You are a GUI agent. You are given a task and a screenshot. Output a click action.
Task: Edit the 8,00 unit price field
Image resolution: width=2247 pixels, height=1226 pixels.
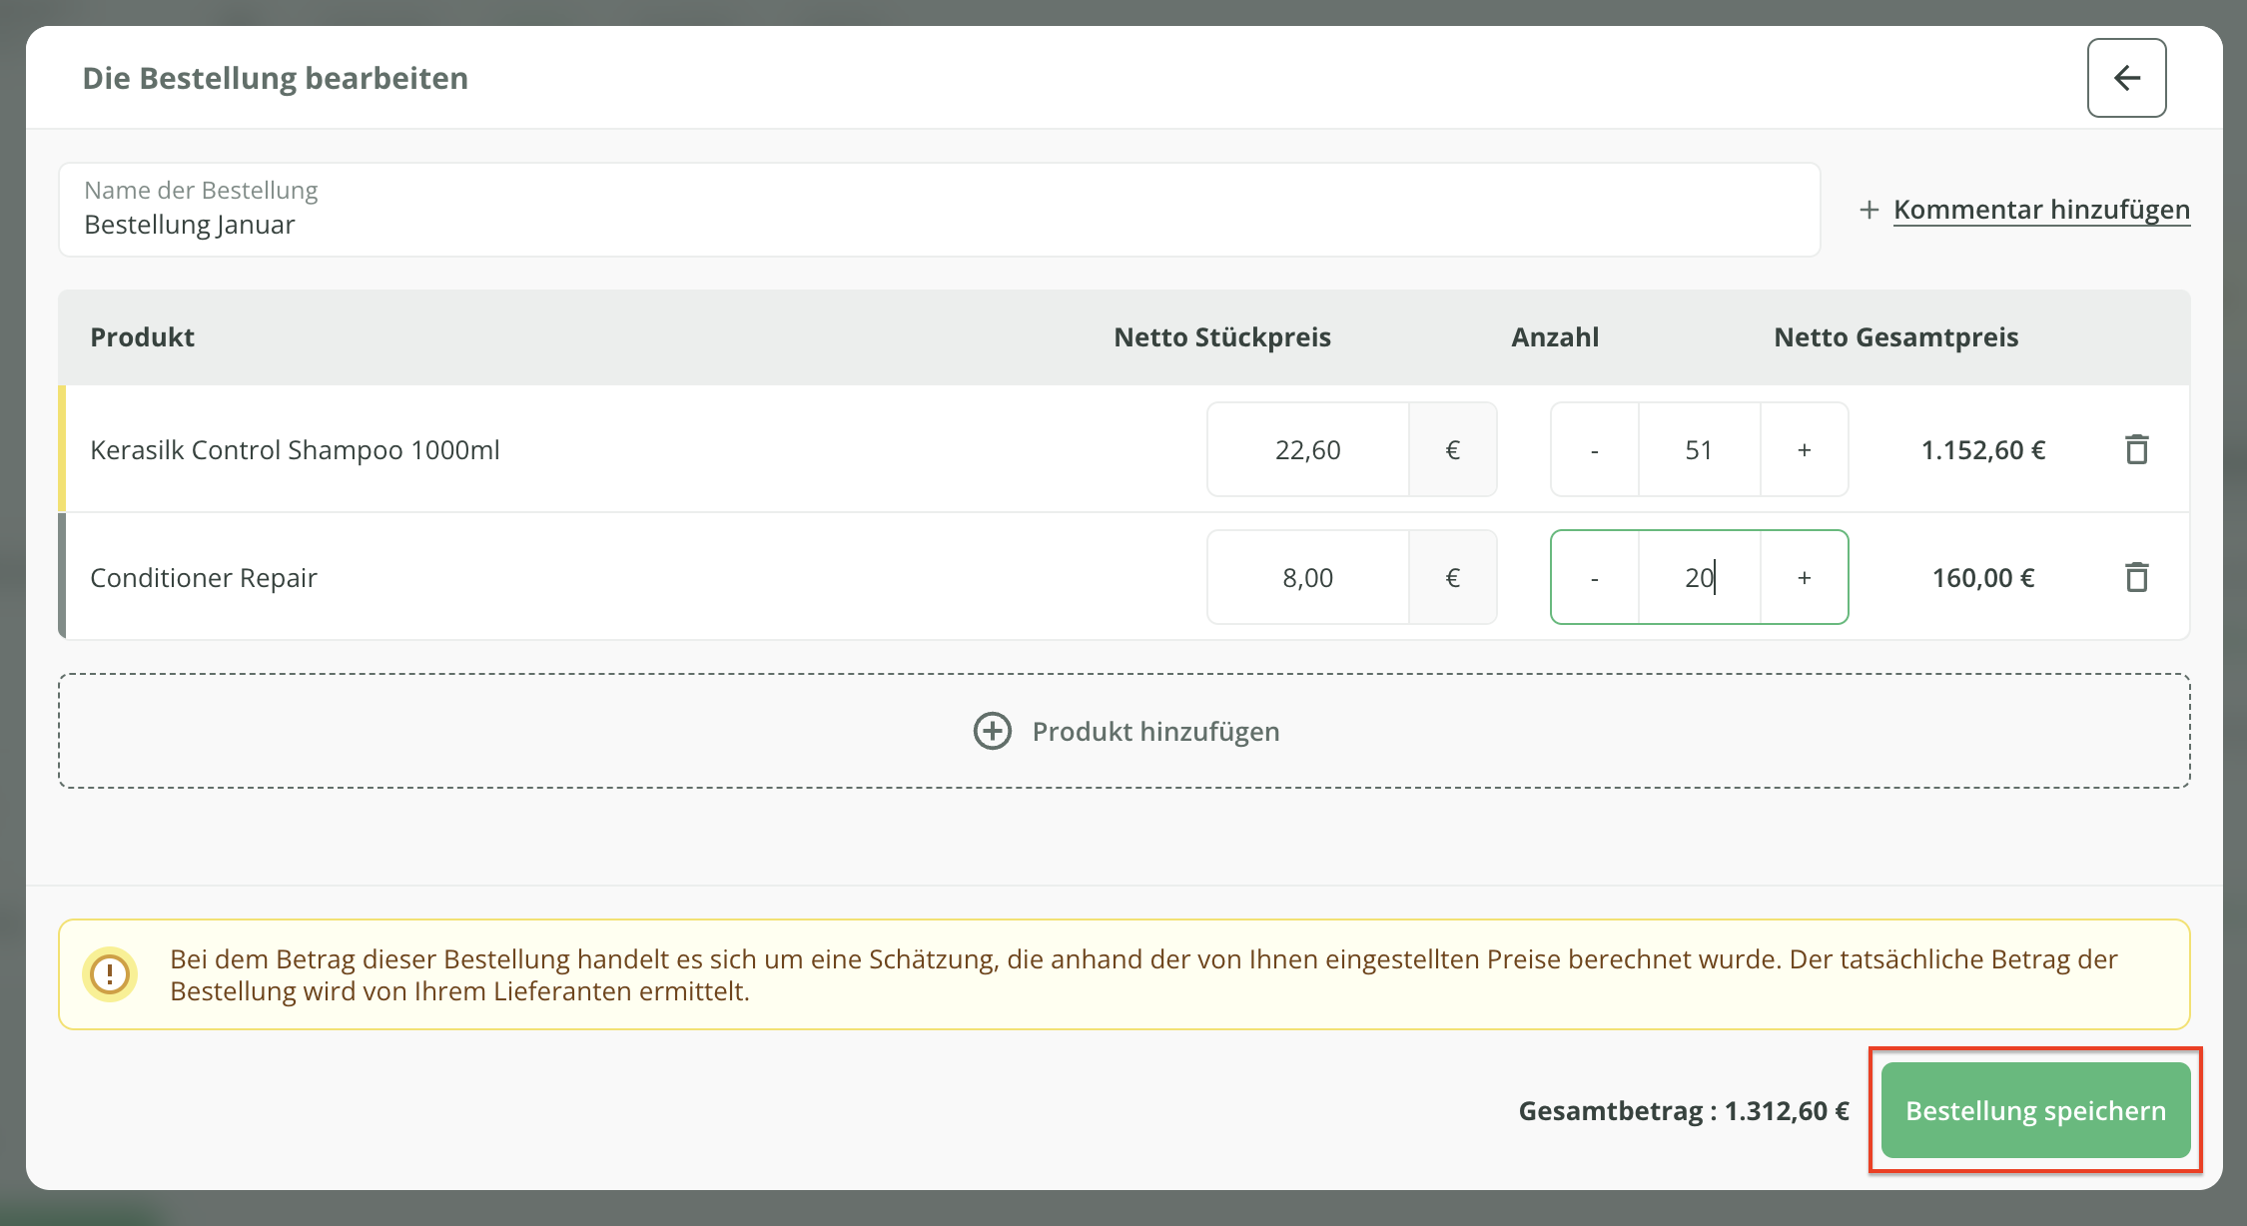coord(1307,577)
